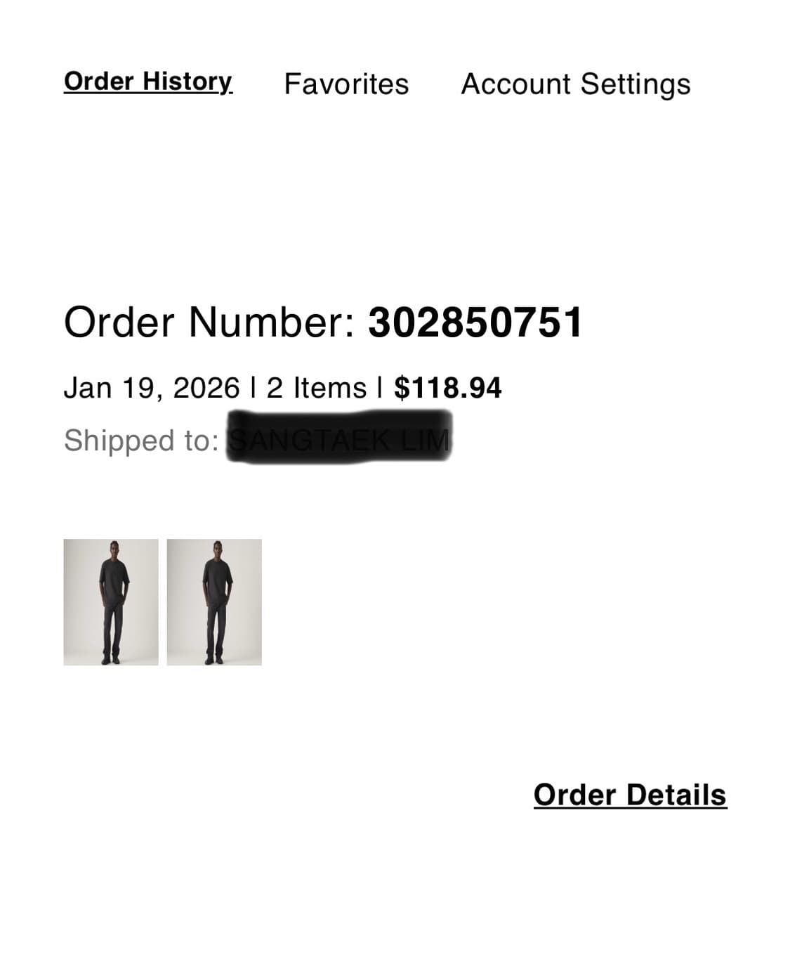The width and height of the screenshot is (790, 957).
Task: Click the 'Shipped to:' label
Action: (x=142, y=441)
